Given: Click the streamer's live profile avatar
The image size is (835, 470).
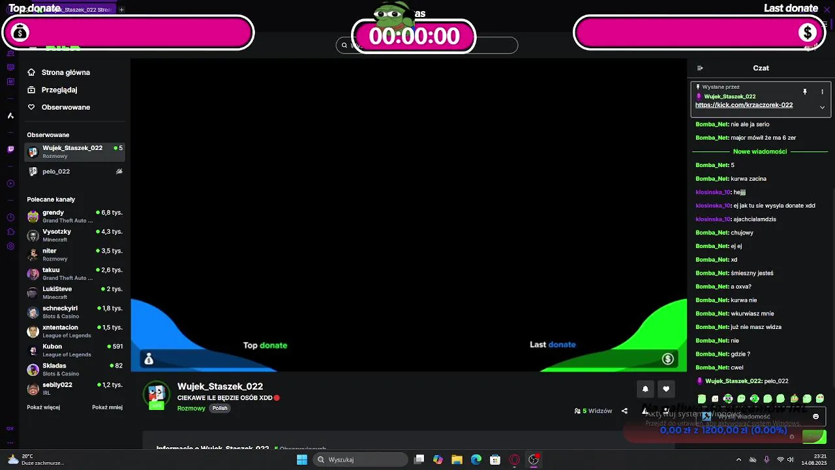Looking at the screenshot, I should [157, 395].
